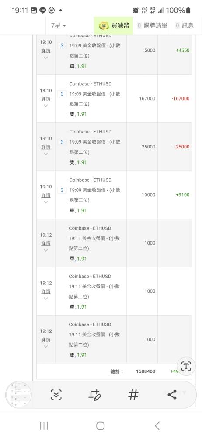This screenshot has height=439, width=202.
Task: Tap the Android home navigation icon
Action: point(101,426)
